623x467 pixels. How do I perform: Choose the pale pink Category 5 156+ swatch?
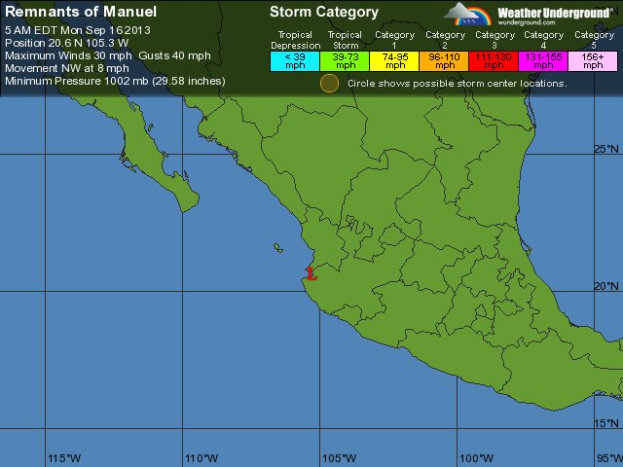click(593, 61)
